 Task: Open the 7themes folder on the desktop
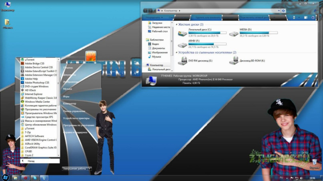point(8,24)
